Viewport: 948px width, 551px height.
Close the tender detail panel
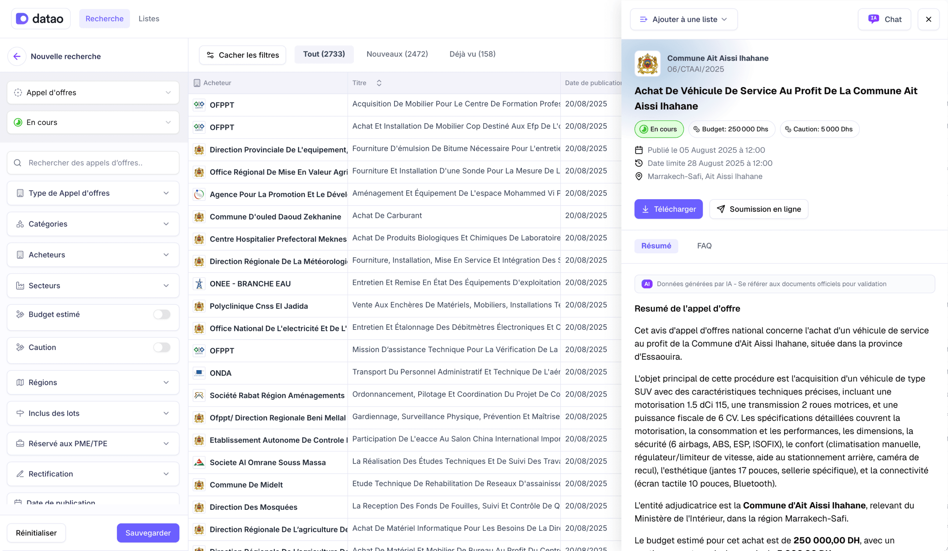click(929, 19)
